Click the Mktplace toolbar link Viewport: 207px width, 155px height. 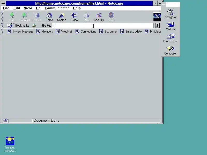pos(153,31)
